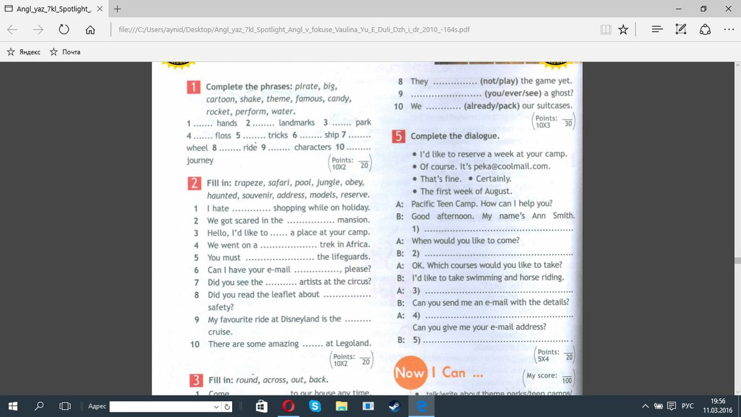Screen dimensions: 741x417
Task: Open the Hub lines icon
Action: [x=657, y=29]
